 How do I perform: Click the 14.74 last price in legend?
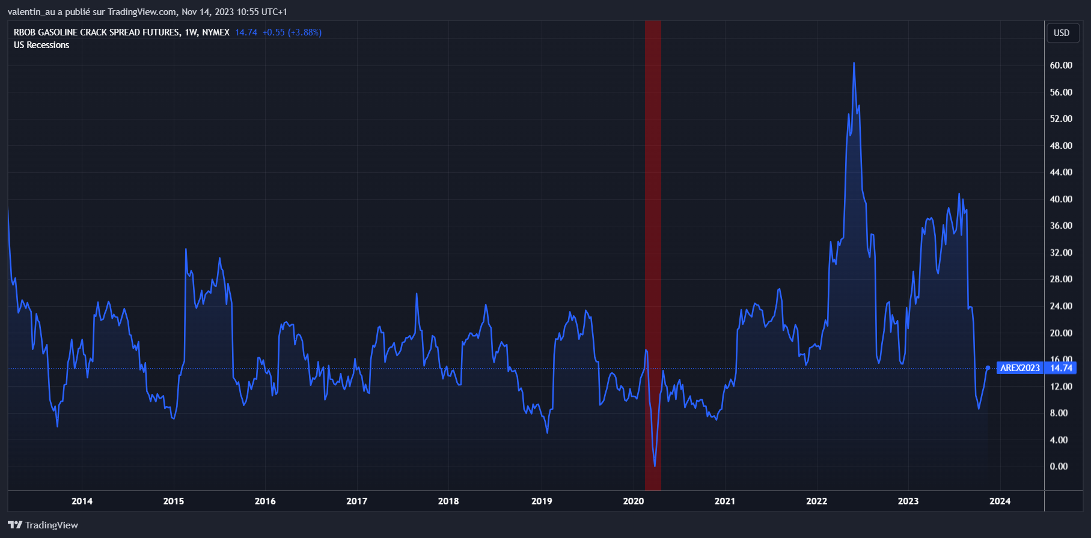point(246,32)
